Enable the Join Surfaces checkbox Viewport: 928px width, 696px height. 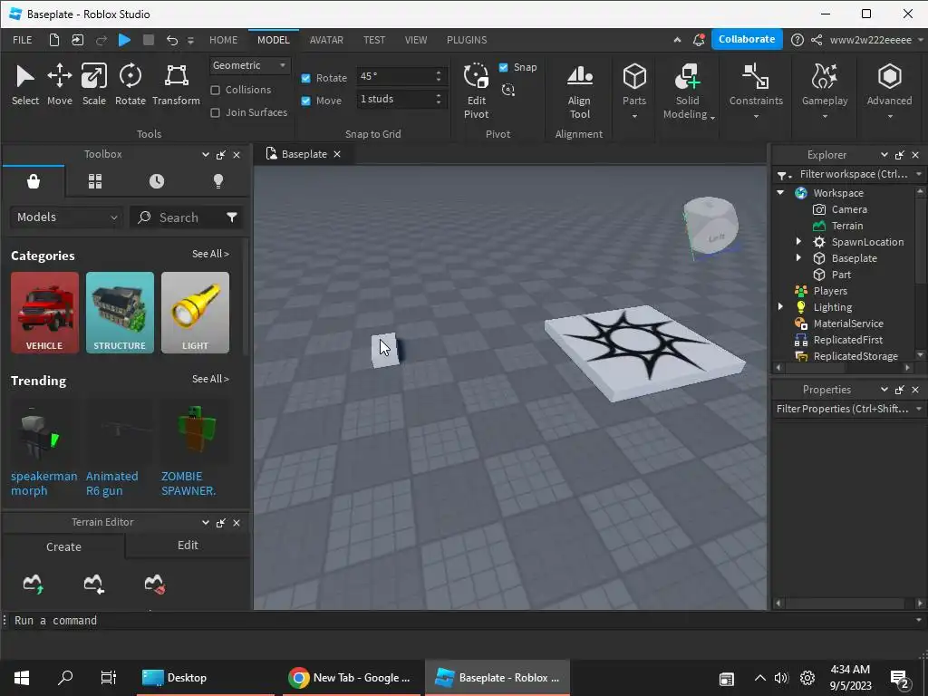[216, 112]
